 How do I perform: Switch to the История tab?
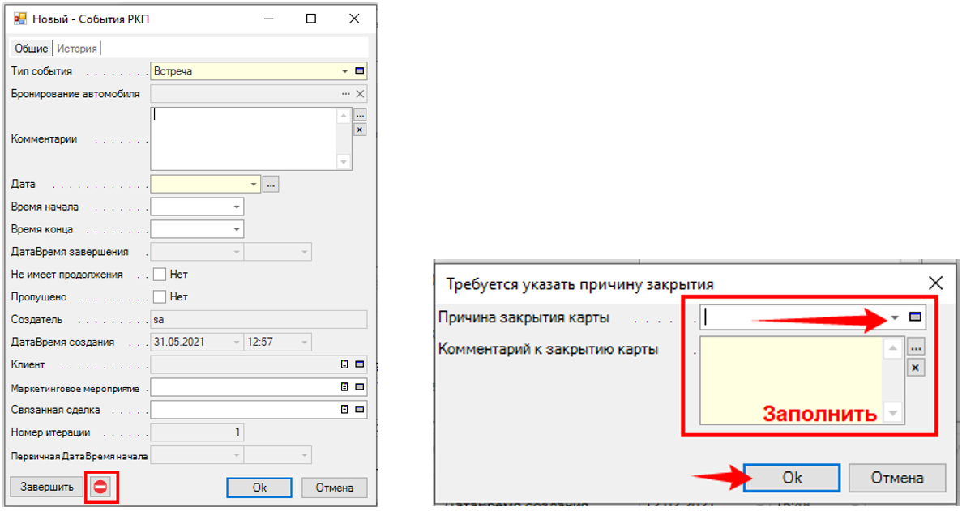pos(77,49)
